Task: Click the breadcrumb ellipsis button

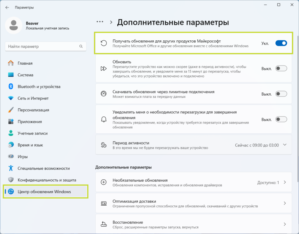Action: tap(100, 22)
